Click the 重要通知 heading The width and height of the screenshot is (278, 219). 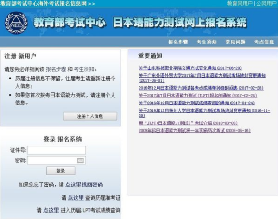150,56
